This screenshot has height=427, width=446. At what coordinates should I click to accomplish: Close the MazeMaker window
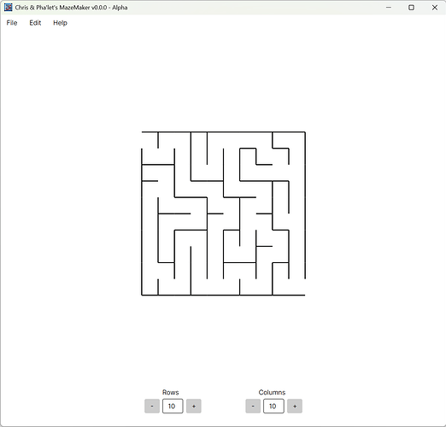pyautogui.click(x=434, y=8)
